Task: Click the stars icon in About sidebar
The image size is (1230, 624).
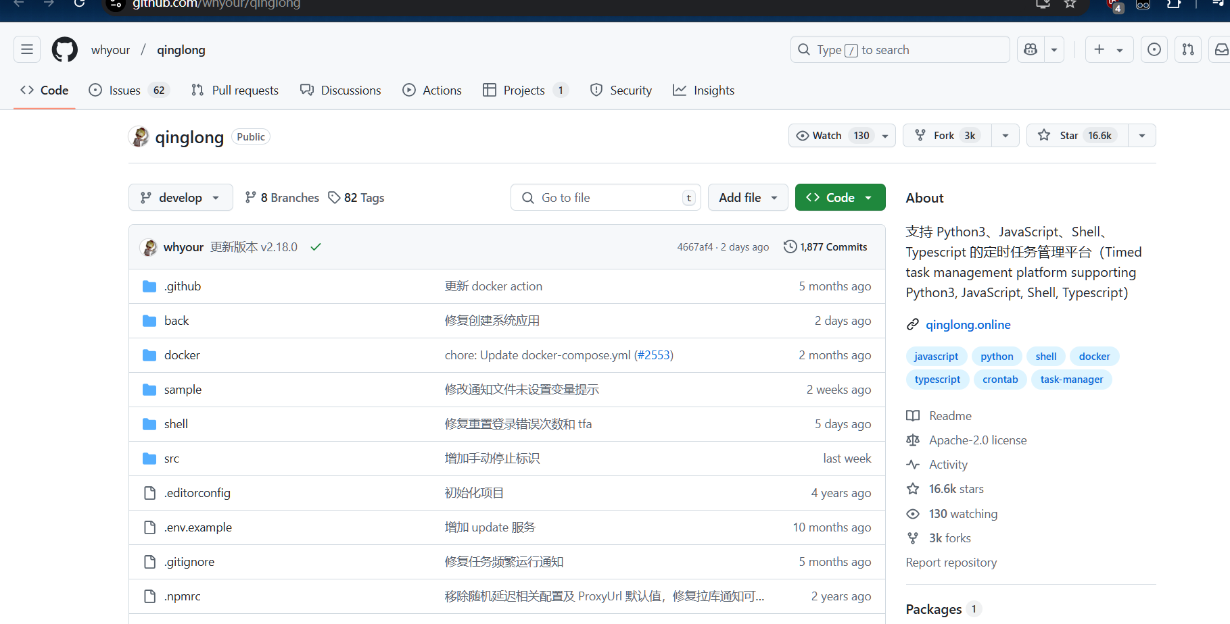Action: click(x=913, y=489)
